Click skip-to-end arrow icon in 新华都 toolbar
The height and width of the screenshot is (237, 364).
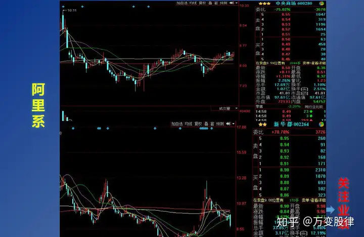228,124
